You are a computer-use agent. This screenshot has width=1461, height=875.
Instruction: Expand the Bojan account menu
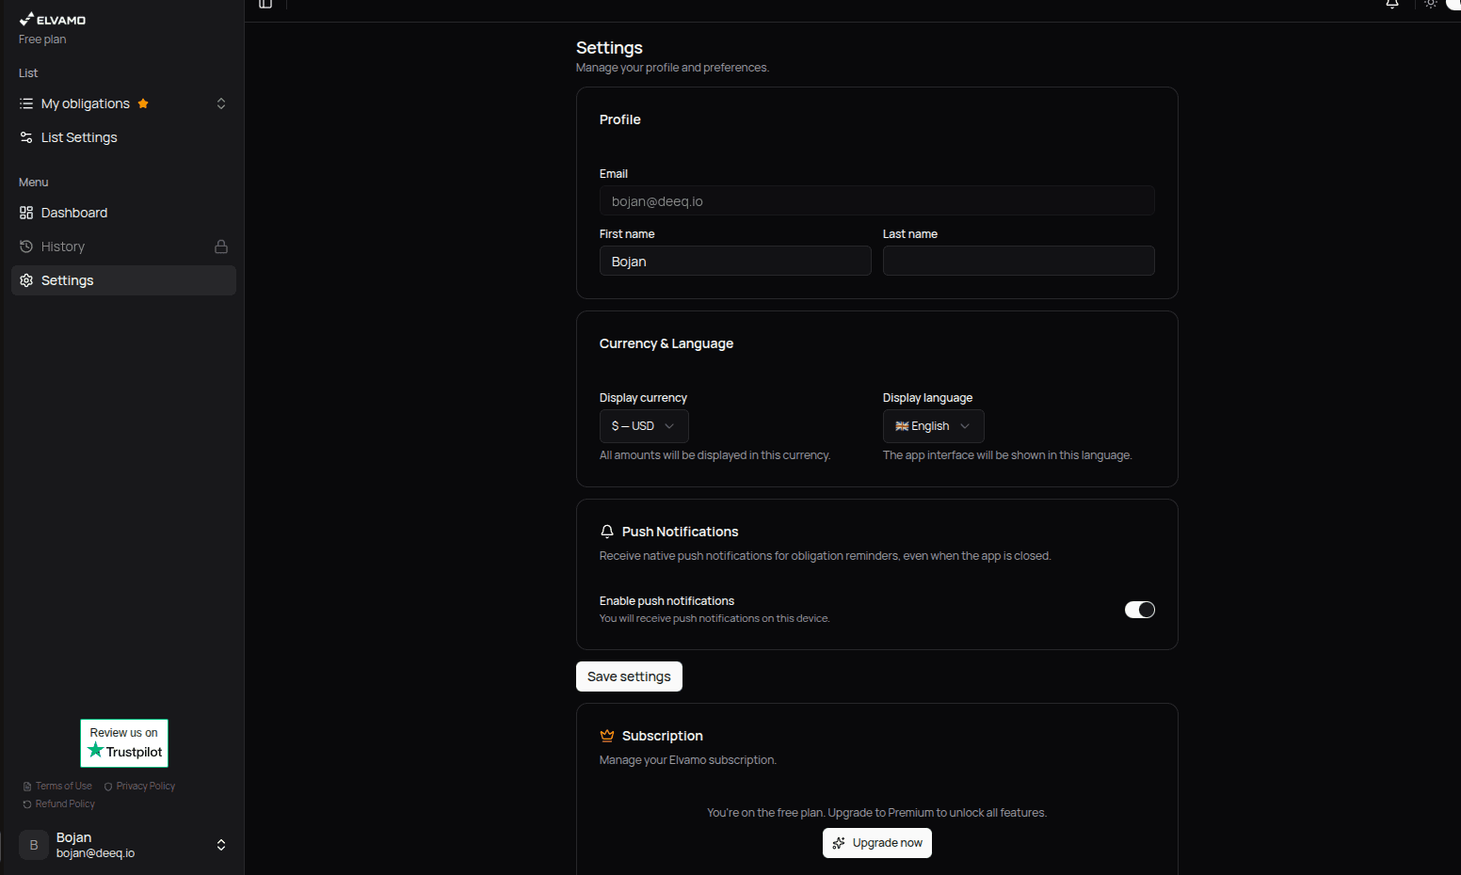220,844
